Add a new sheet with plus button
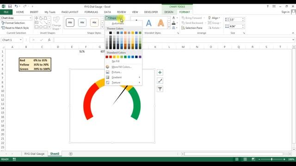The image size is (296, 166). 71,154
